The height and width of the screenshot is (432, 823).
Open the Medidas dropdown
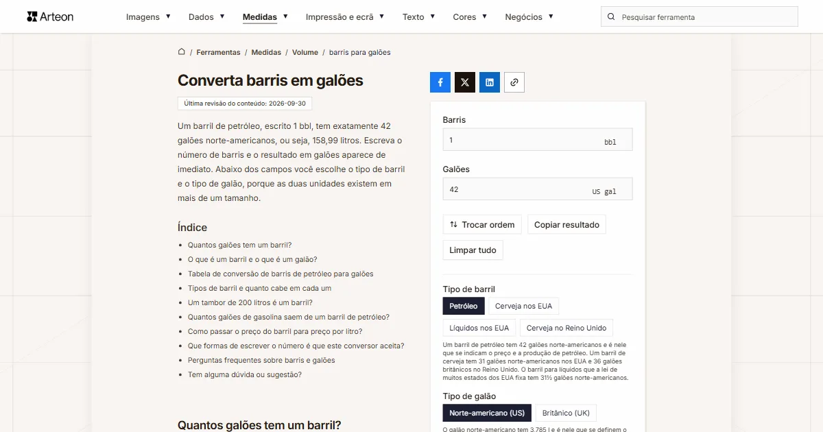coord(265,16)
